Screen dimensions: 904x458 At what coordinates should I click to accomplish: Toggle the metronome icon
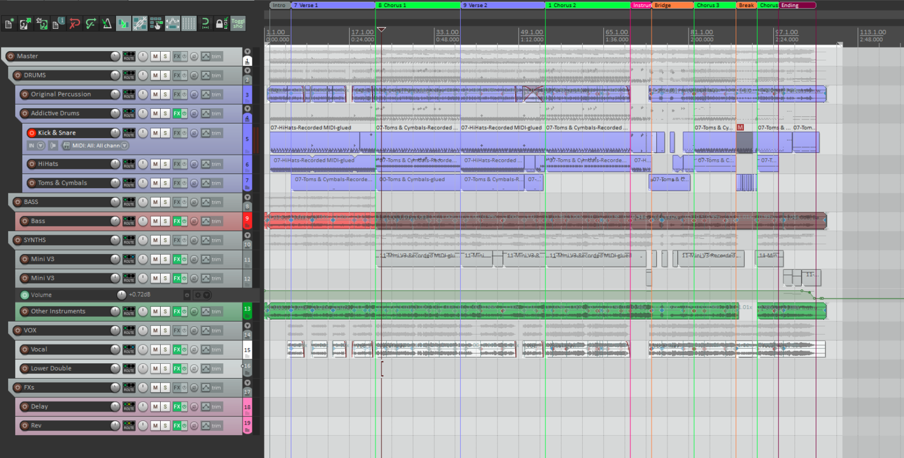107,24
